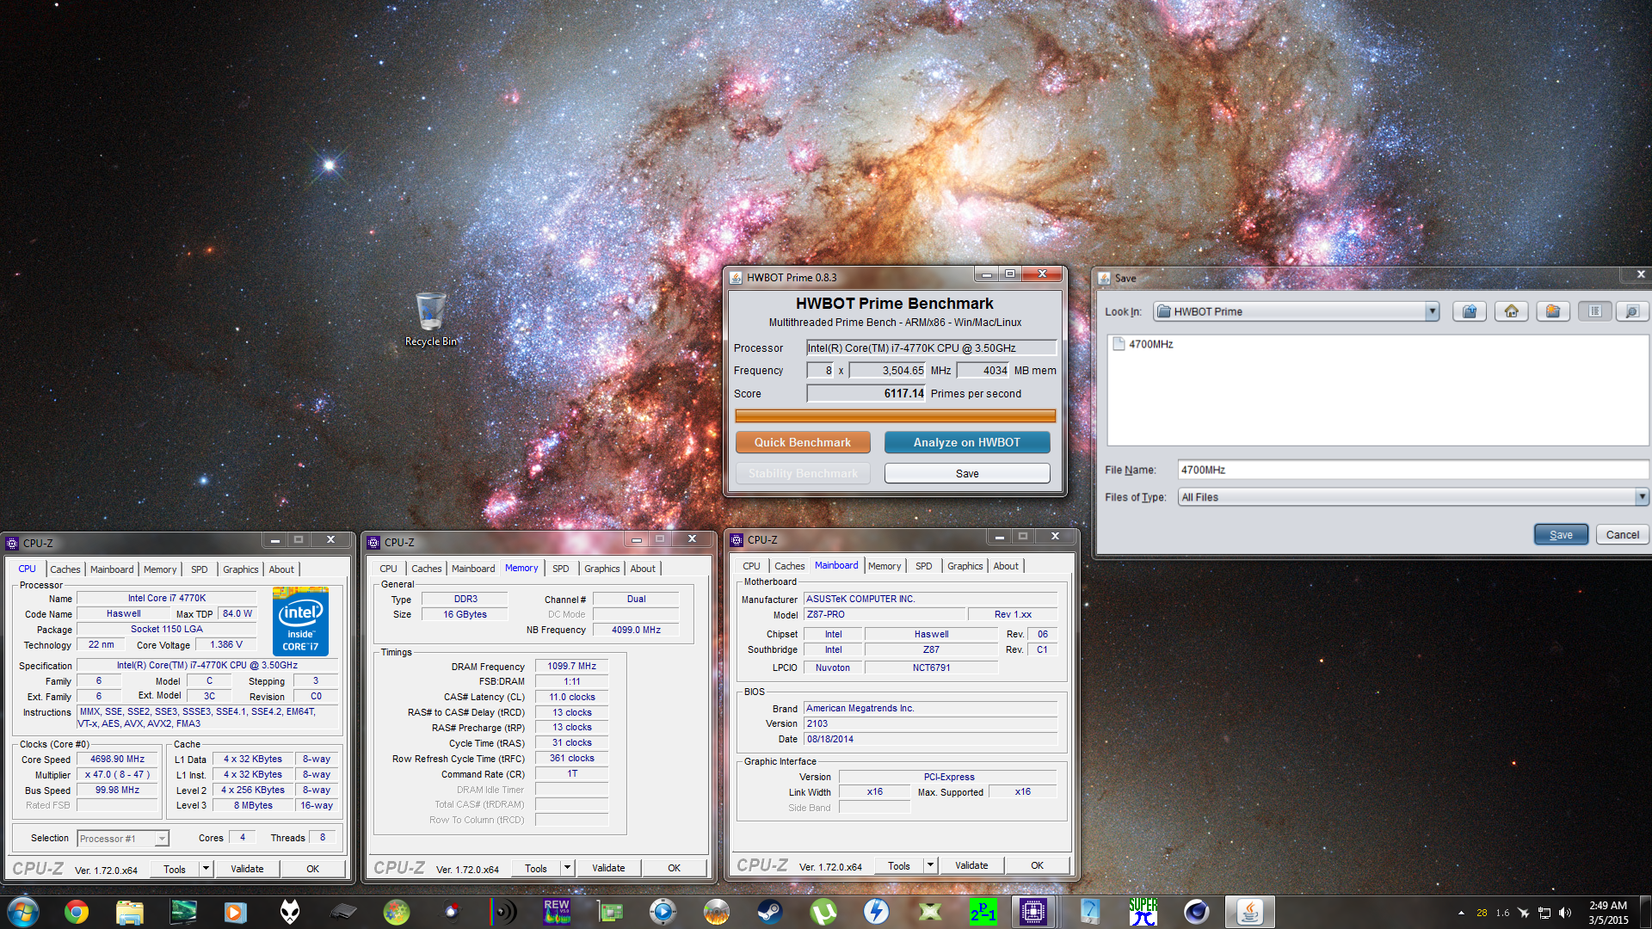This screenshot has width=1652, height=929.
Task: Open uTorrent from the taskbar
Action: 823,912
